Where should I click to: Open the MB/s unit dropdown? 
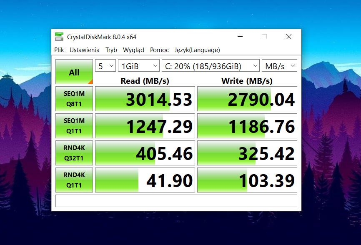click(x=279, y=65)
